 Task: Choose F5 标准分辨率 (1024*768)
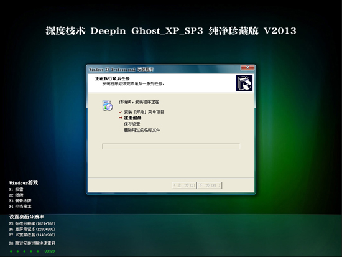(32, 223)
